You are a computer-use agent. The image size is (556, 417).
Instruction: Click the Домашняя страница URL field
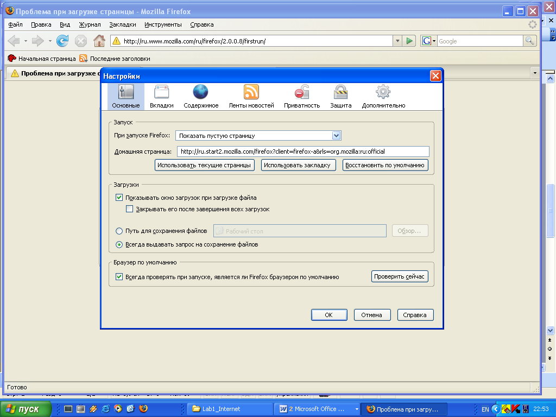click(303, 151)
